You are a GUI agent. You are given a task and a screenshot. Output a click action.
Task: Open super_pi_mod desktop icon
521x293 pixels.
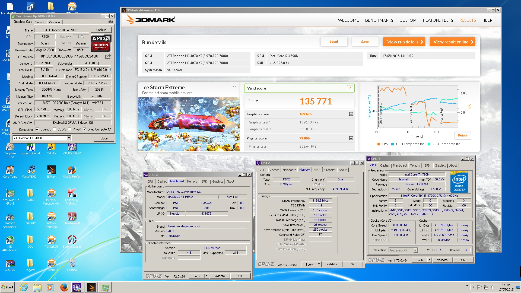(31, 149)
